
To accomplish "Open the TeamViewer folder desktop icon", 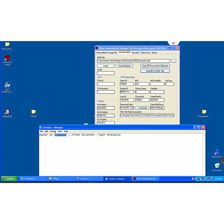I will [204, 112].
